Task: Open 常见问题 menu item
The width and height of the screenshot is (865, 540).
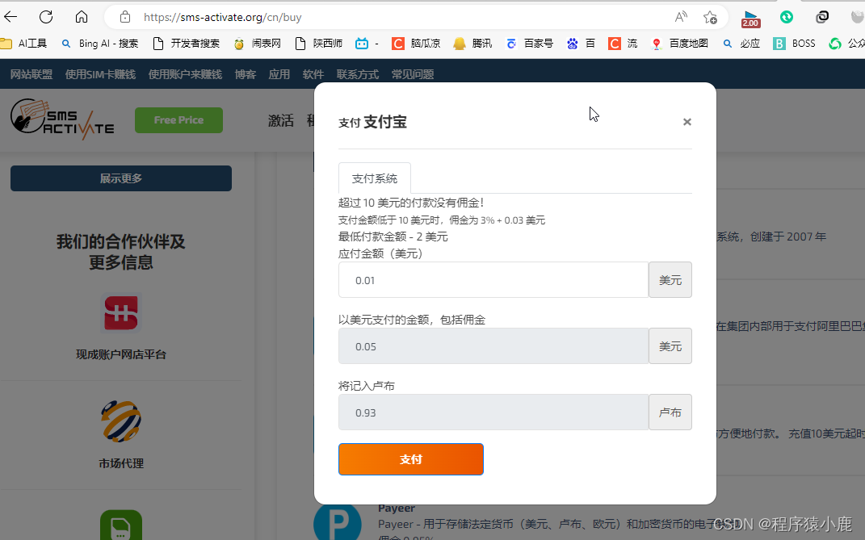Action: point(413,74)
